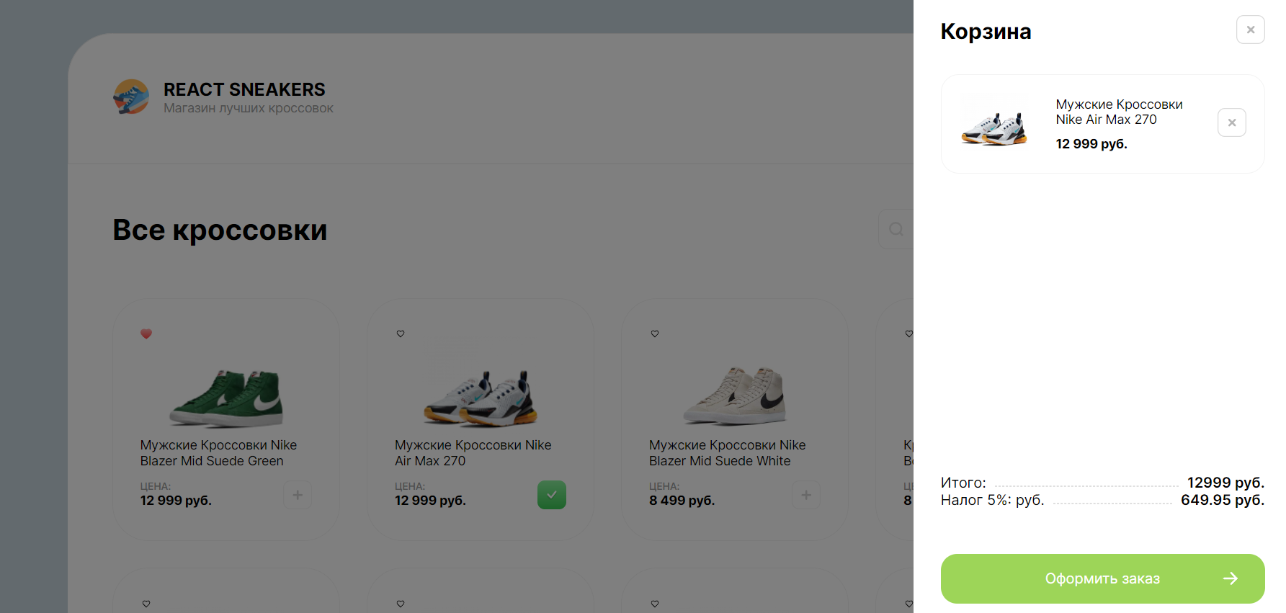Add Blazer Mid Suede White to cart
Image resolution: width=1286 pixels, height=613 pixels.
point(806,495)
